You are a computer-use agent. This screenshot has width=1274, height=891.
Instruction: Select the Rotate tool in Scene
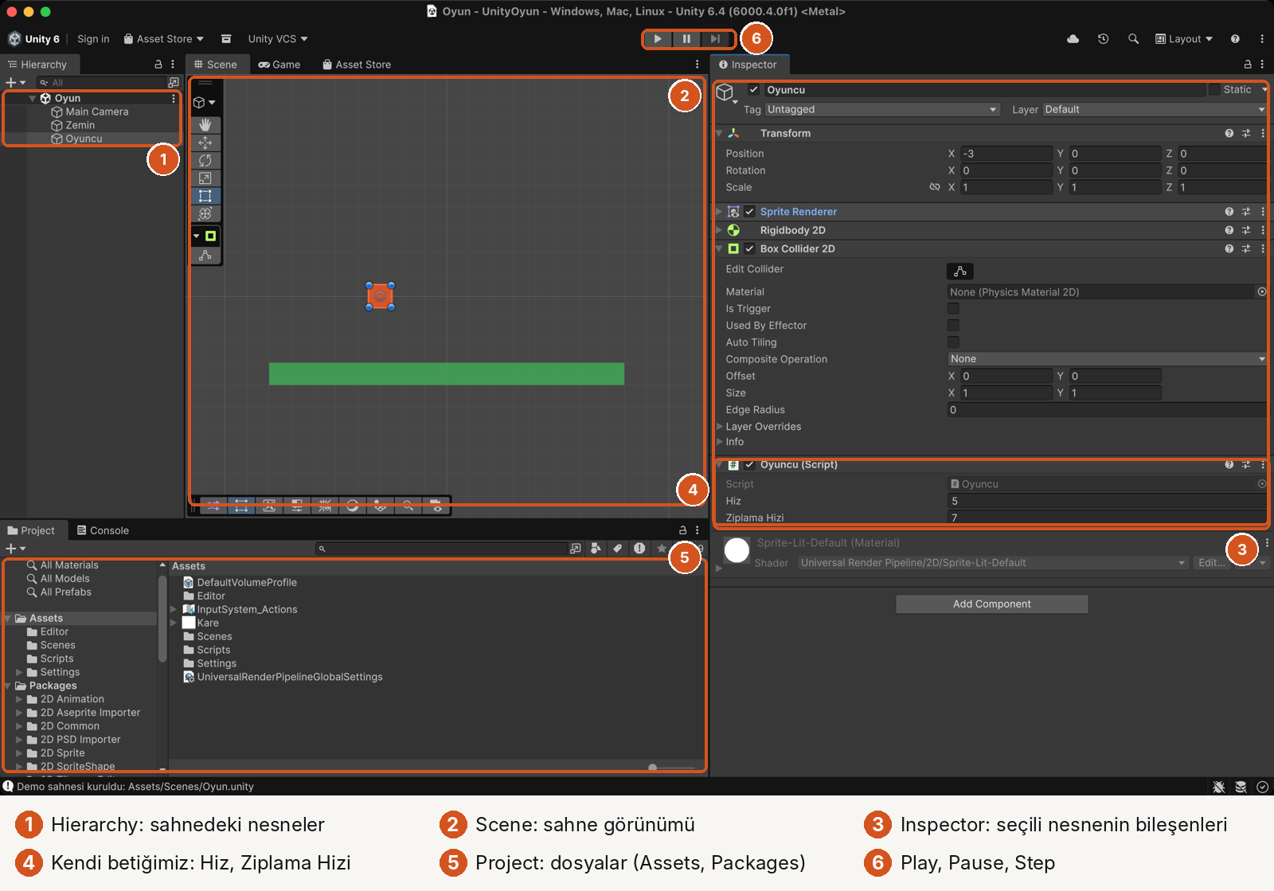coord(205,160)
